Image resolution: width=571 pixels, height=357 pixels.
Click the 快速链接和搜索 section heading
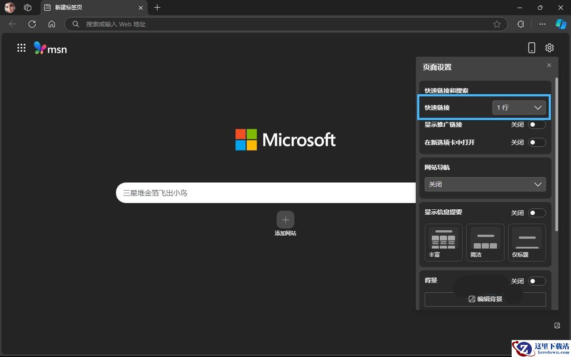447,91
